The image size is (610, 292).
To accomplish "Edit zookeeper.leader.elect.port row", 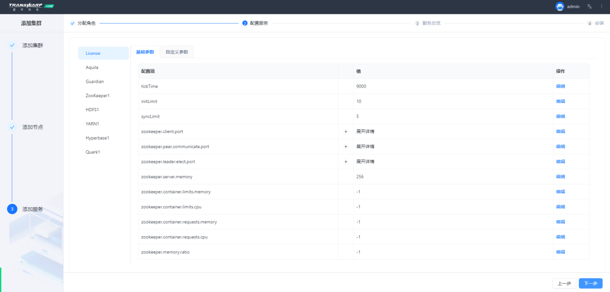I will pos(560,162).
